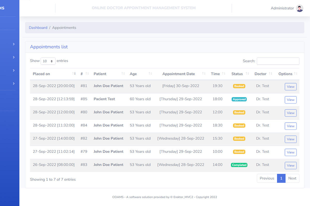The width and height of the screenshot is (310, 206).
Task: Click Showing 1 to 7 of 7 entries
Action: [x=53, y=179]
